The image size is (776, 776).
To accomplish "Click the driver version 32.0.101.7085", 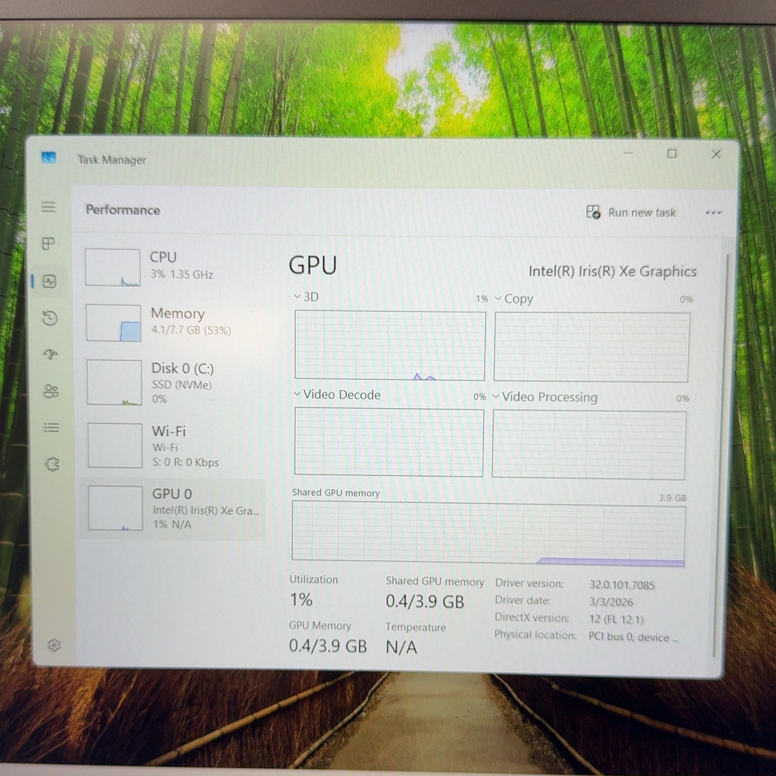I will click(621, 585).
